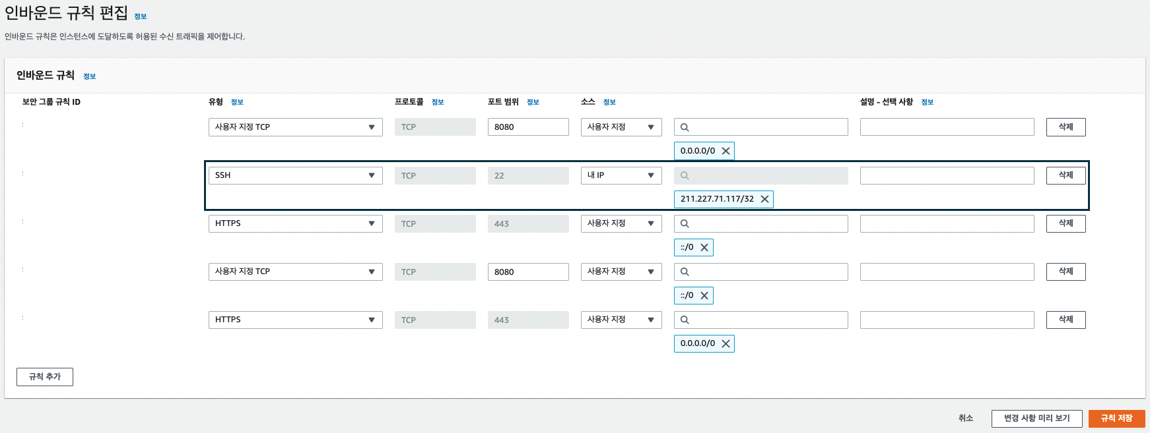Open the SSH type dropdown
This screenshot has width=1150, height=433.
point(296,175)
